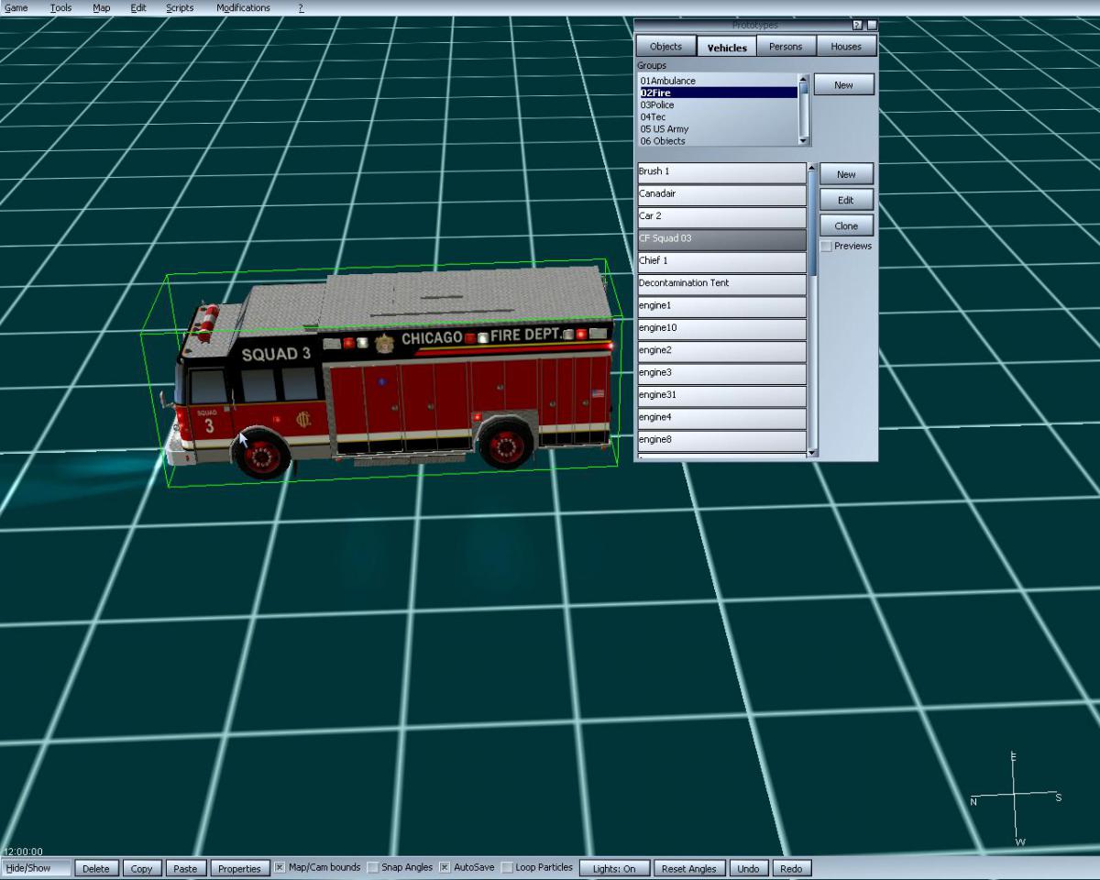Switch to the Persons tab
The image size is (1100, 880).
(786, 46)
